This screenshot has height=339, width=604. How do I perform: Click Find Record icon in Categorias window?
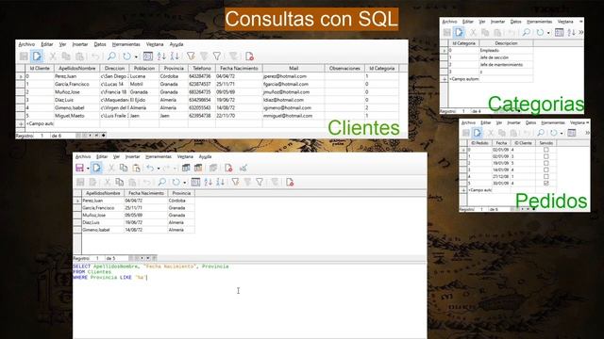coord(526,33)
